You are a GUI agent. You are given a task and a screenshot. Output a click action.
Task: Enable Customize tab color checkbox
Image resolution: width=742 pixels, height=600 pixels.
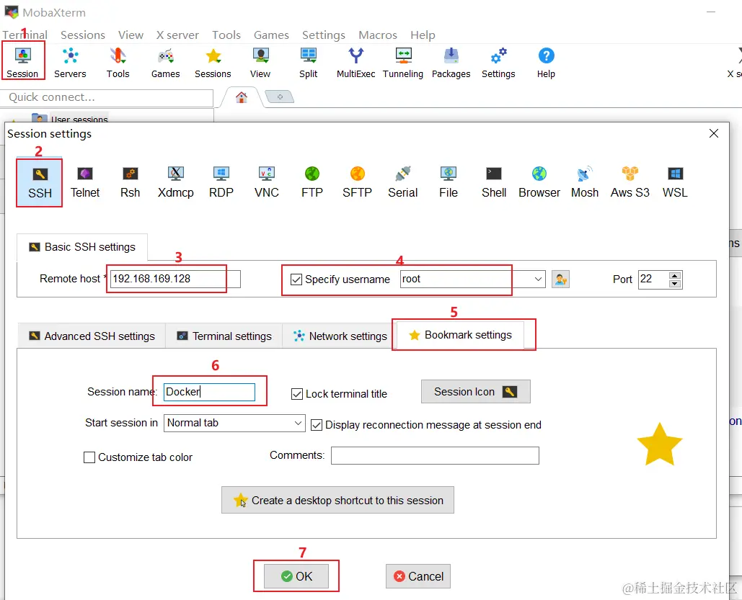(89, 457)
